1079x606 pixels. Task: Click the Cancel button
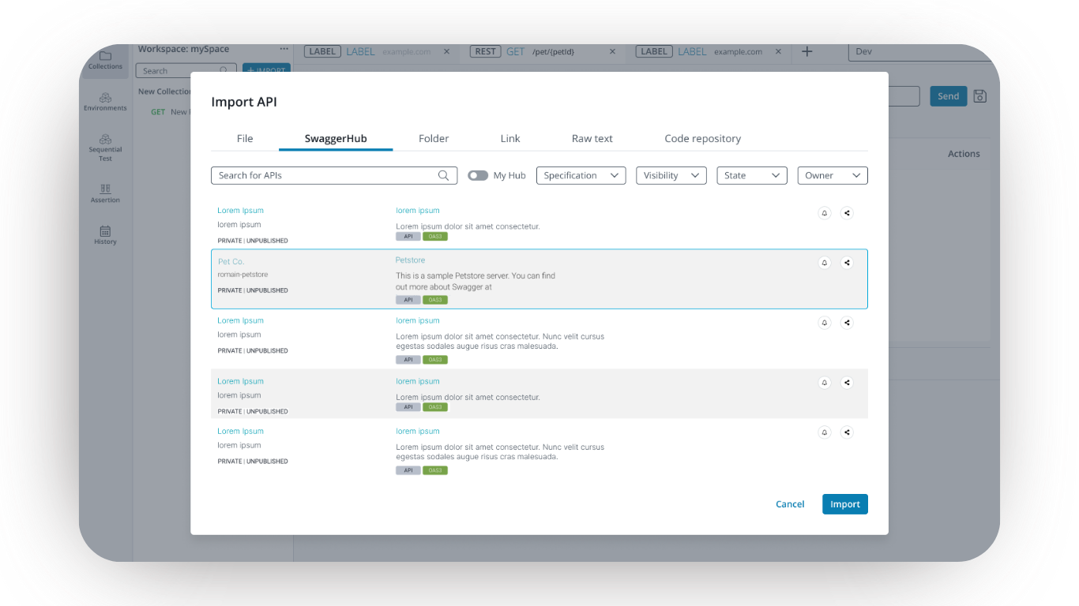(790, 504)
